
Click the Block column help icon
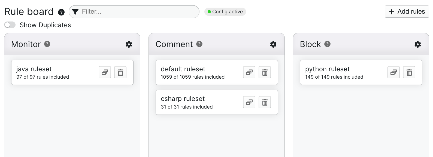(327, 44)
